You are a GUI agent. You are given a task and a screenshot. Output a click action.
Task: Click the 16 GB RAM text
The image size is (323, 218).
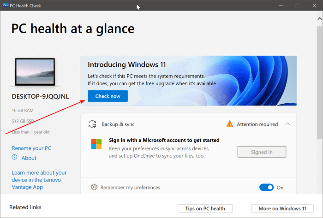pyautogui.click(x=23, y=111)
